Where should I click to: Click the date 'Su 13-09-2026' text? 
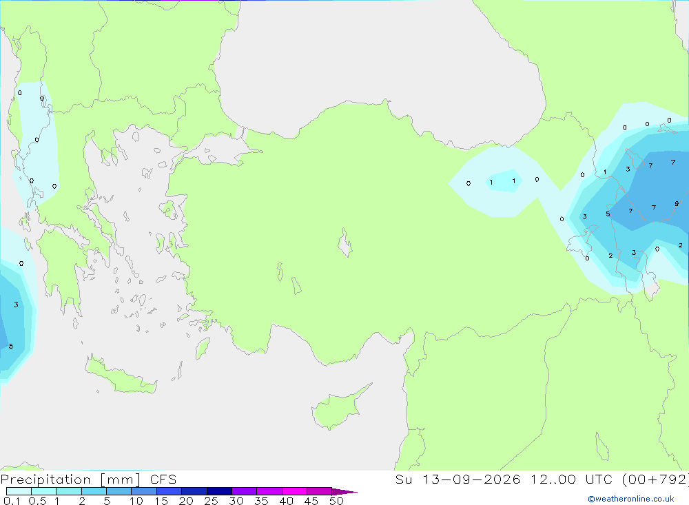coord(458,480)
